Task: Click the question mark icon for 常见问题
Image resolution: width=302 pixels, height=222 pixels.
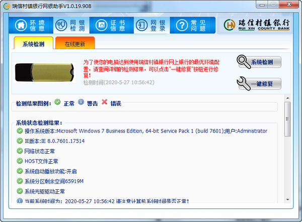Action: [182, 25]
